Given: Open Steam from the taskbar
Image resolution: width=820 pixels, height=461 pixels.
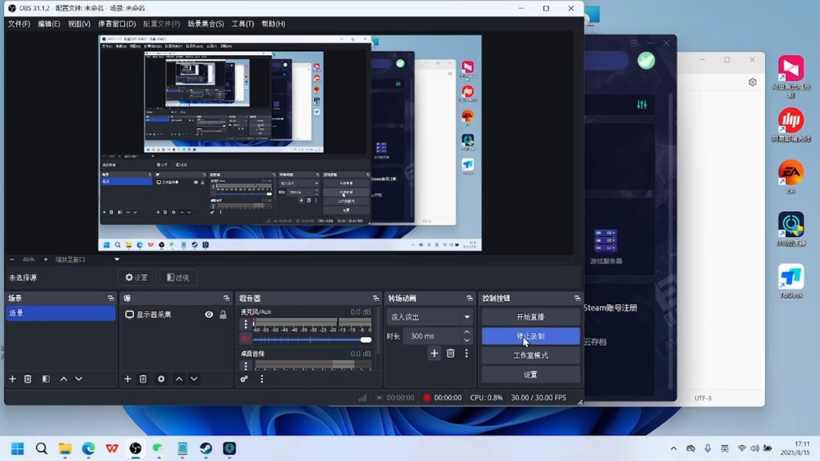Looking at the screenshot, I should point(206,448).
